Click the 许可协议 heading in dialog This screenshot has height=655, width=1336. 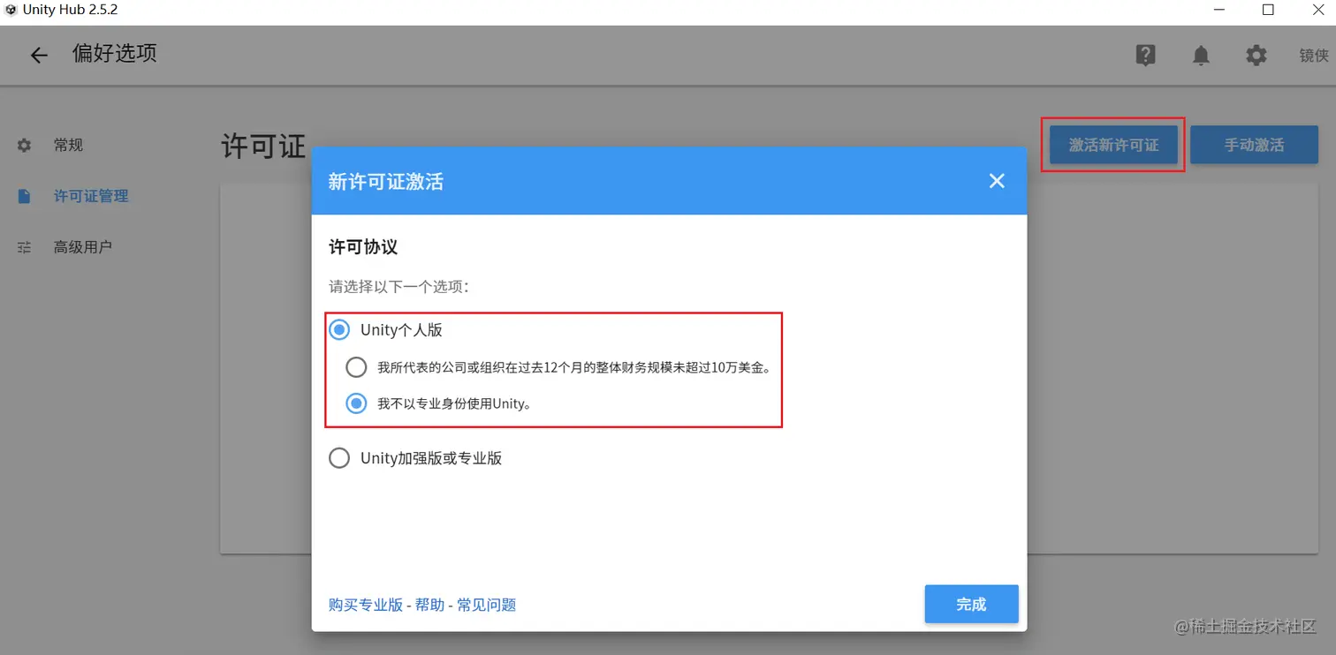(363, 247)
